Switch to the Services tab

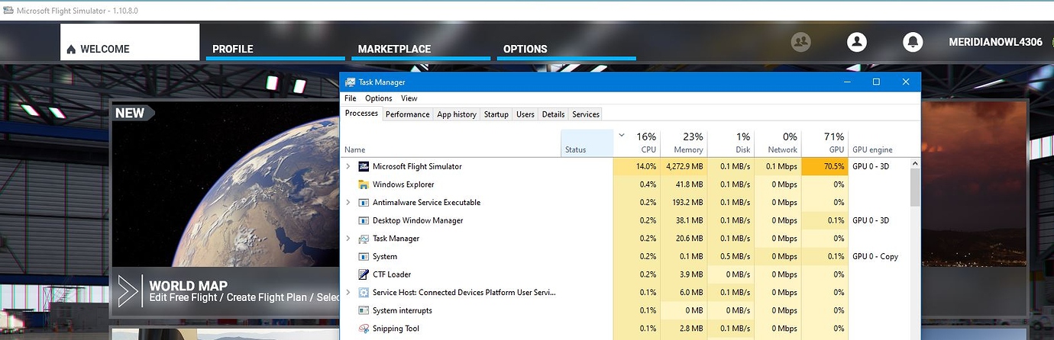586,114
